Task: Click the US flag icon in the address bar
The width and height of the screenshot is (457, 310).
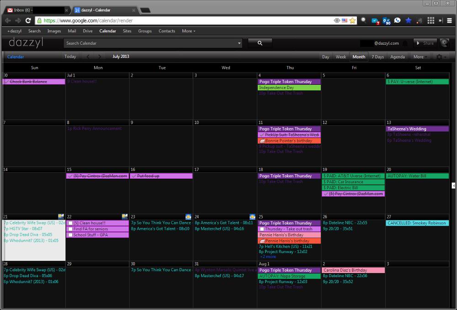Action: pos(345,21)
